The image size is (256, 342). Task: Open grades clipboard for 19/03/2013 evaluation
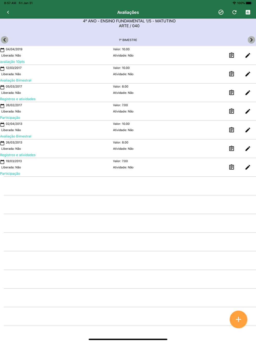coord(231,167)
